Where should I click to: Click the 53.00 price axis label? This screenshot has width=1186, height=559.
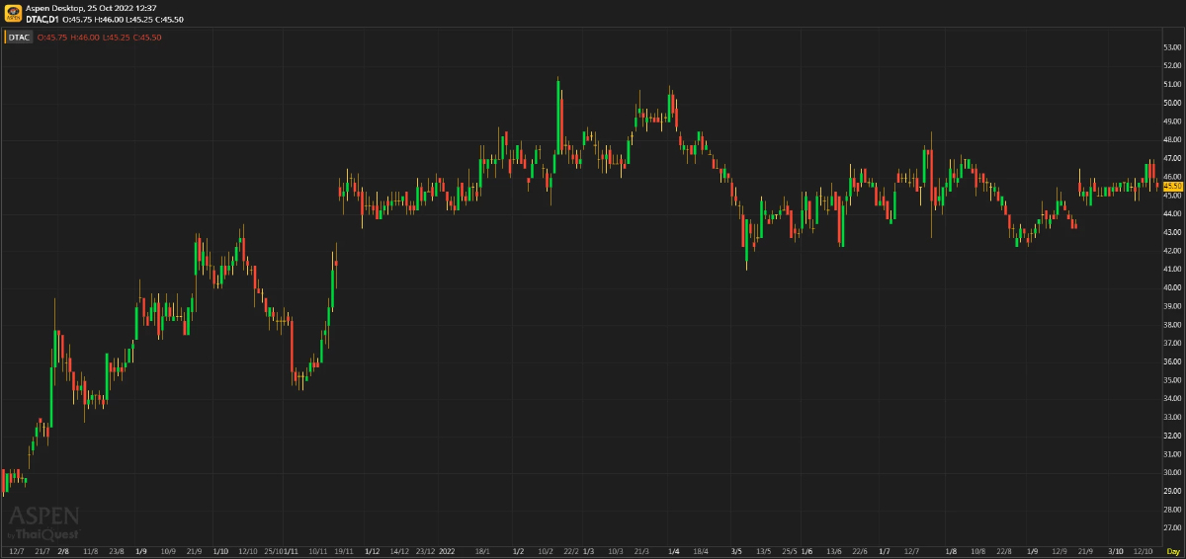tap(1173, 47)
